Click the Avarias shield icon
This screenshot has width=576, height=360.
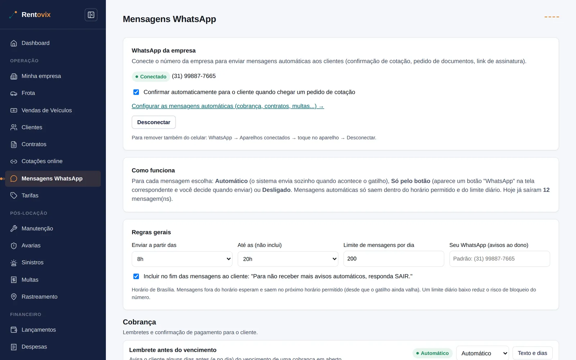[x=14, y=246]
